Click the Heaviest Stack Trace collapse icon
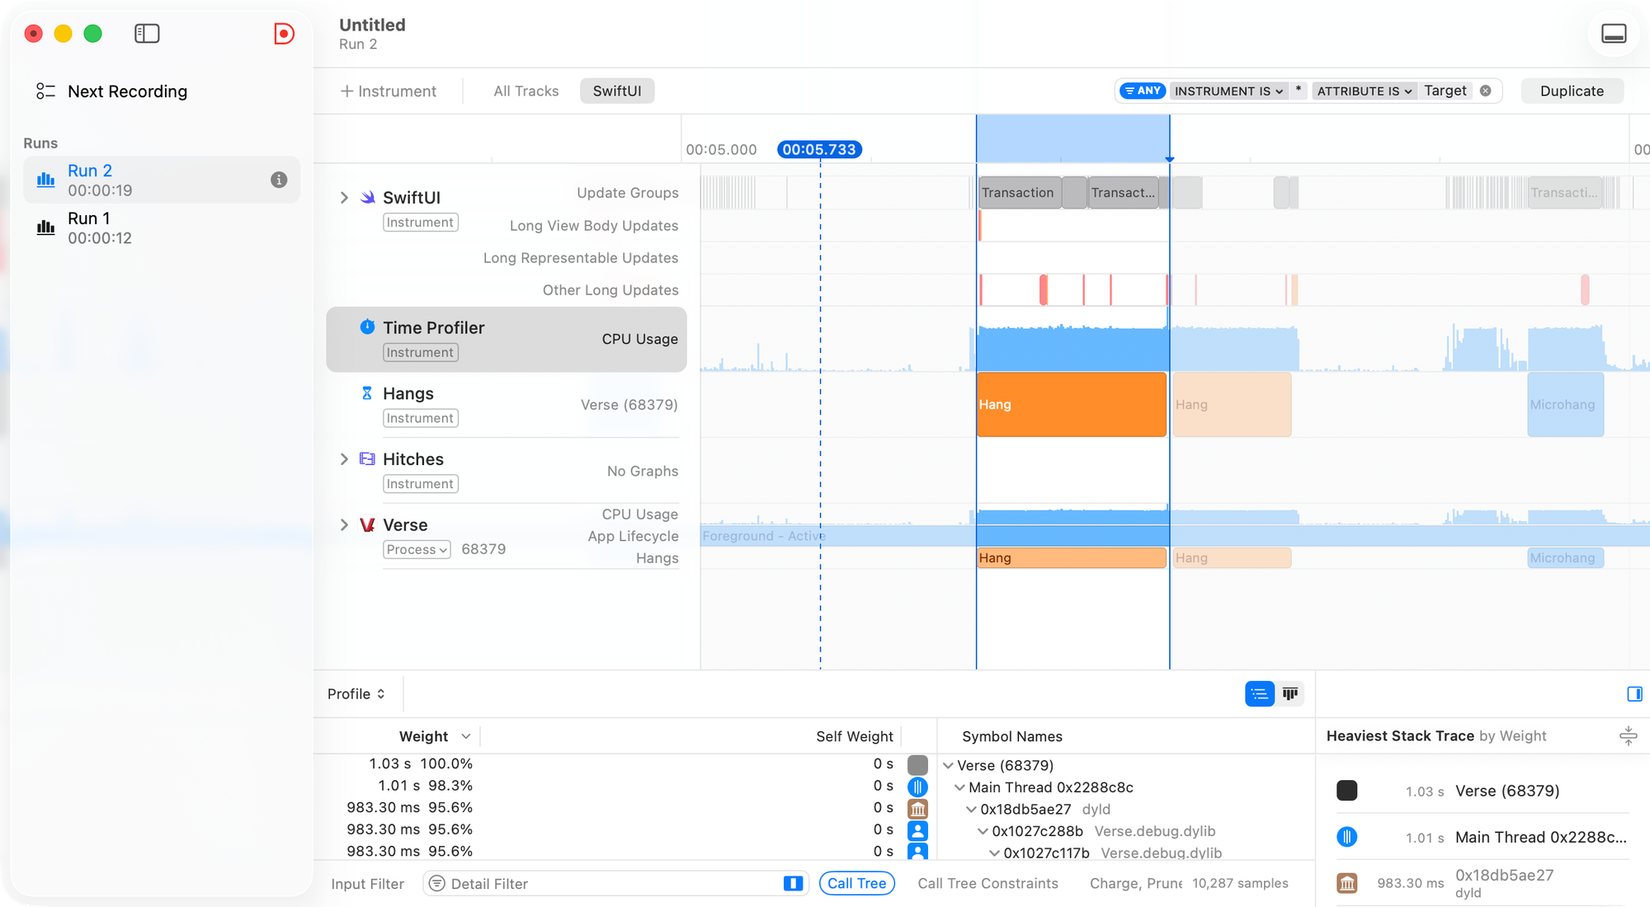 [1628, 735]
